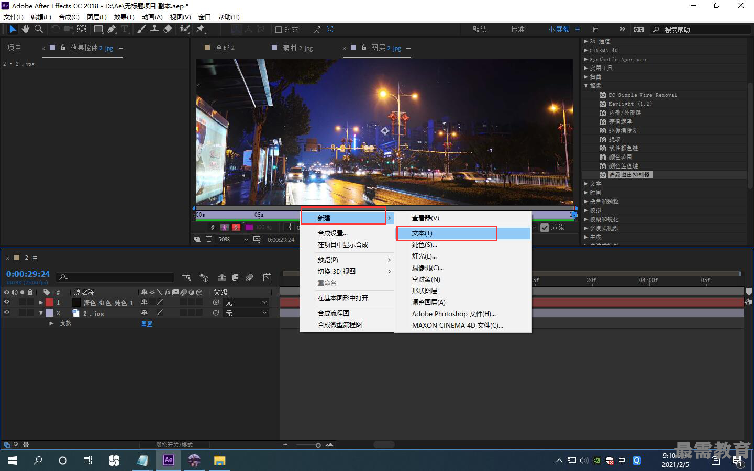Expand layer 1 properties triangle
Image resolution: width=754 pixels, height=471 pixels.
coord(41,302)
